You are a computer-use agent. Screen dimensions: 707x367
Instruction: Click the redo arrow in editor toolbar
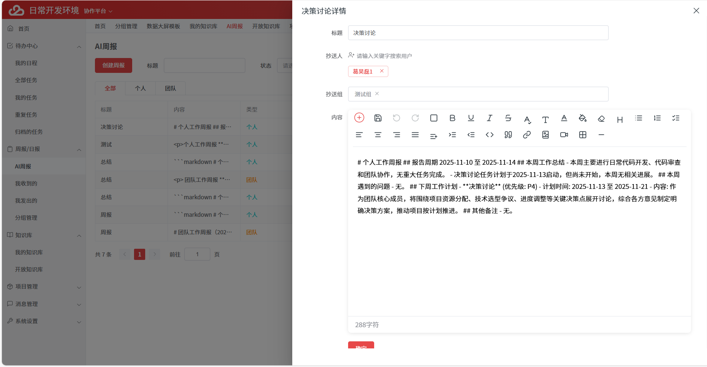415,118
